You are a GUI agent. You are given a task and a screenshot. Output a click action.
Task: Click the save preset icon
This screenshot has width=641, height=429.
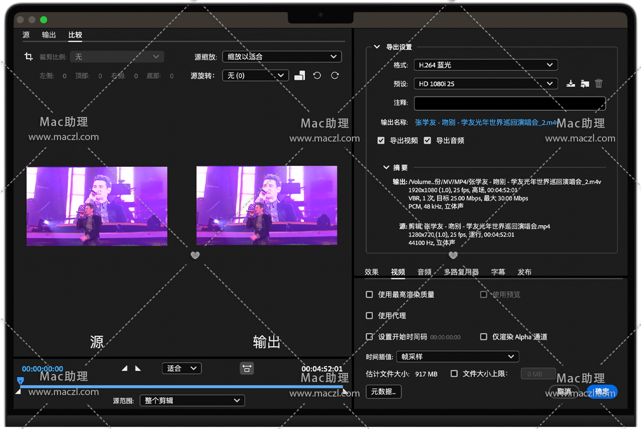tap(570, 84)
